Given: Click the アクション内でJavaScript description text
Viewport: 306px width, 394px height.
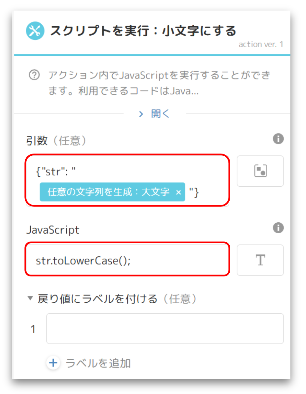Looking at the screenshot, I should (x=159, y=83).
